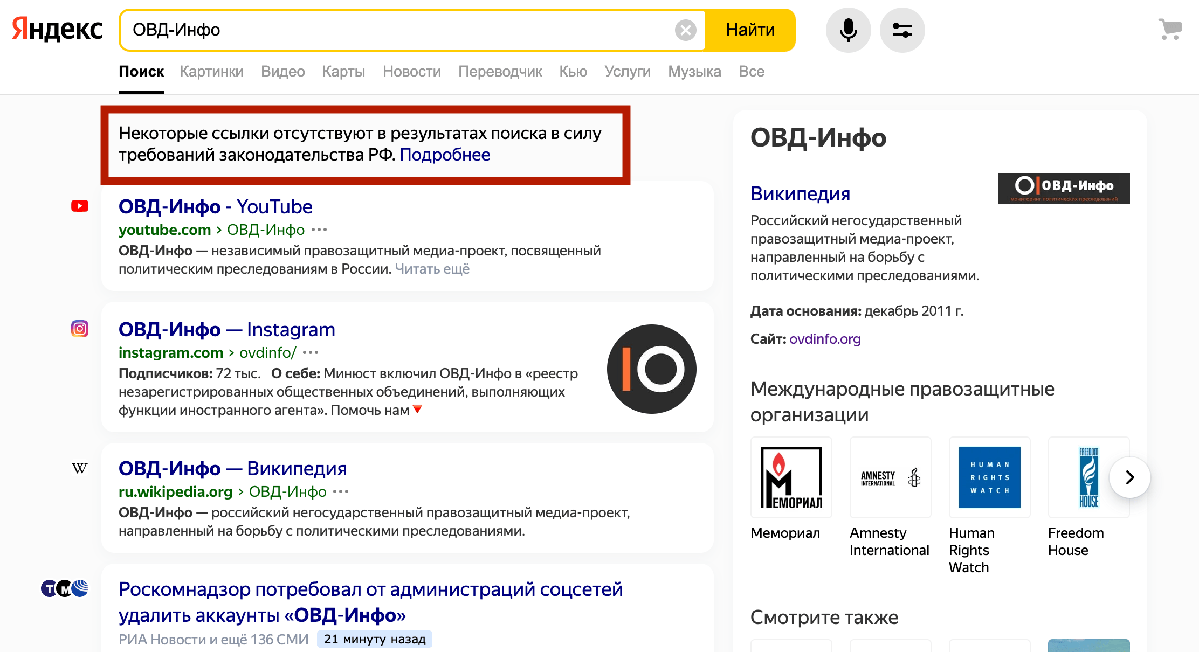Click the Смотрите также heading

[x=824, y=618]
